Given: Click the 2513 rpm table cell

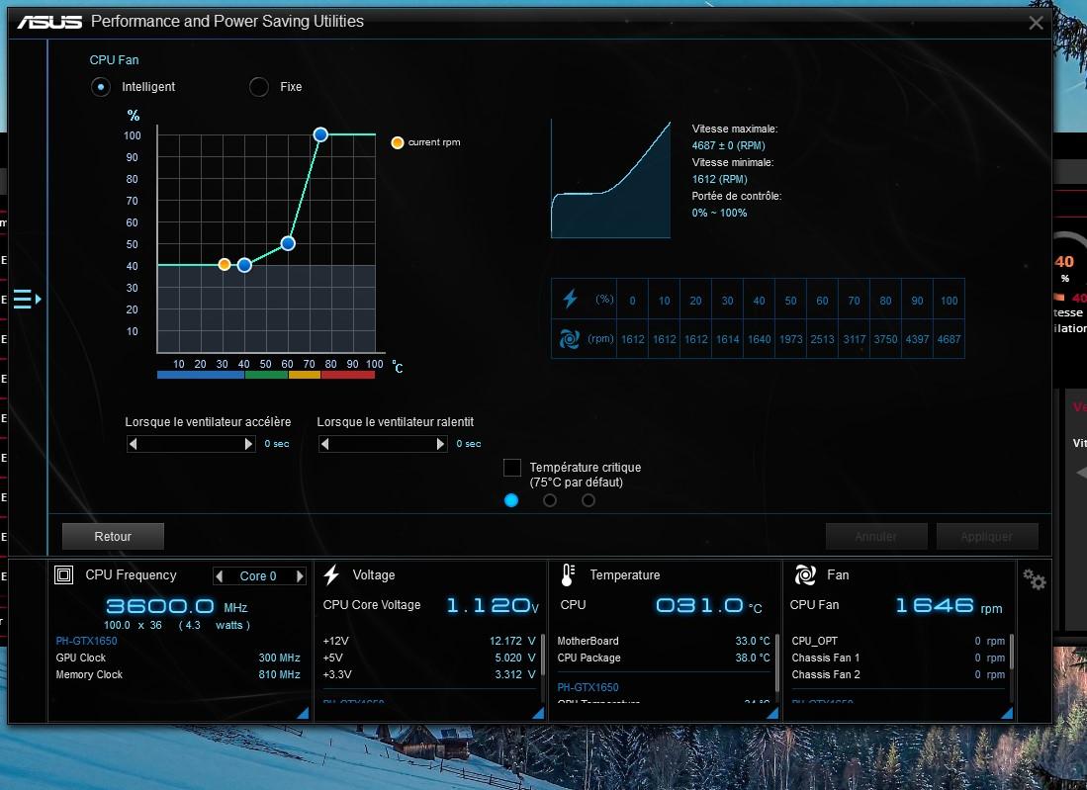Looking at the screenshot, I should coord(822,339).
